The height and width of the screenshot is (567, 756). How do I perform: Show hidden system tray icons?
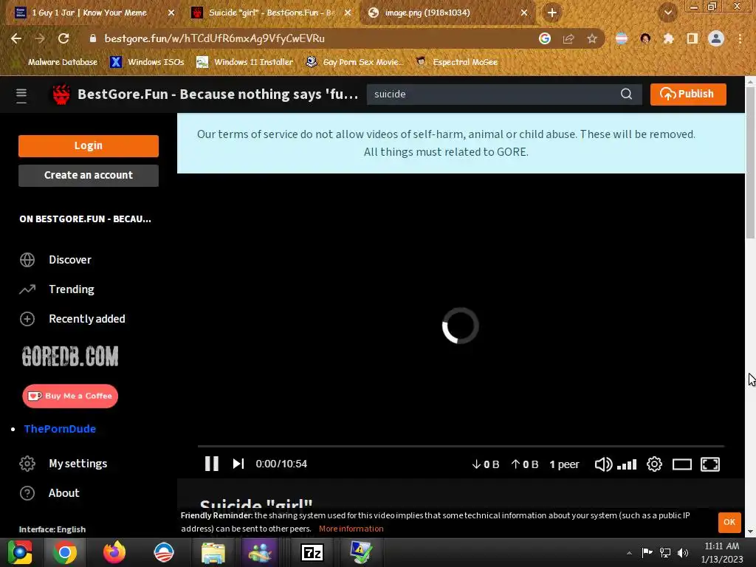coord(629,553)
